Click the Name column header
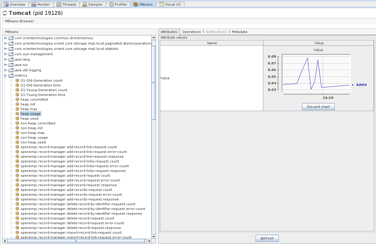 point(212,43)
